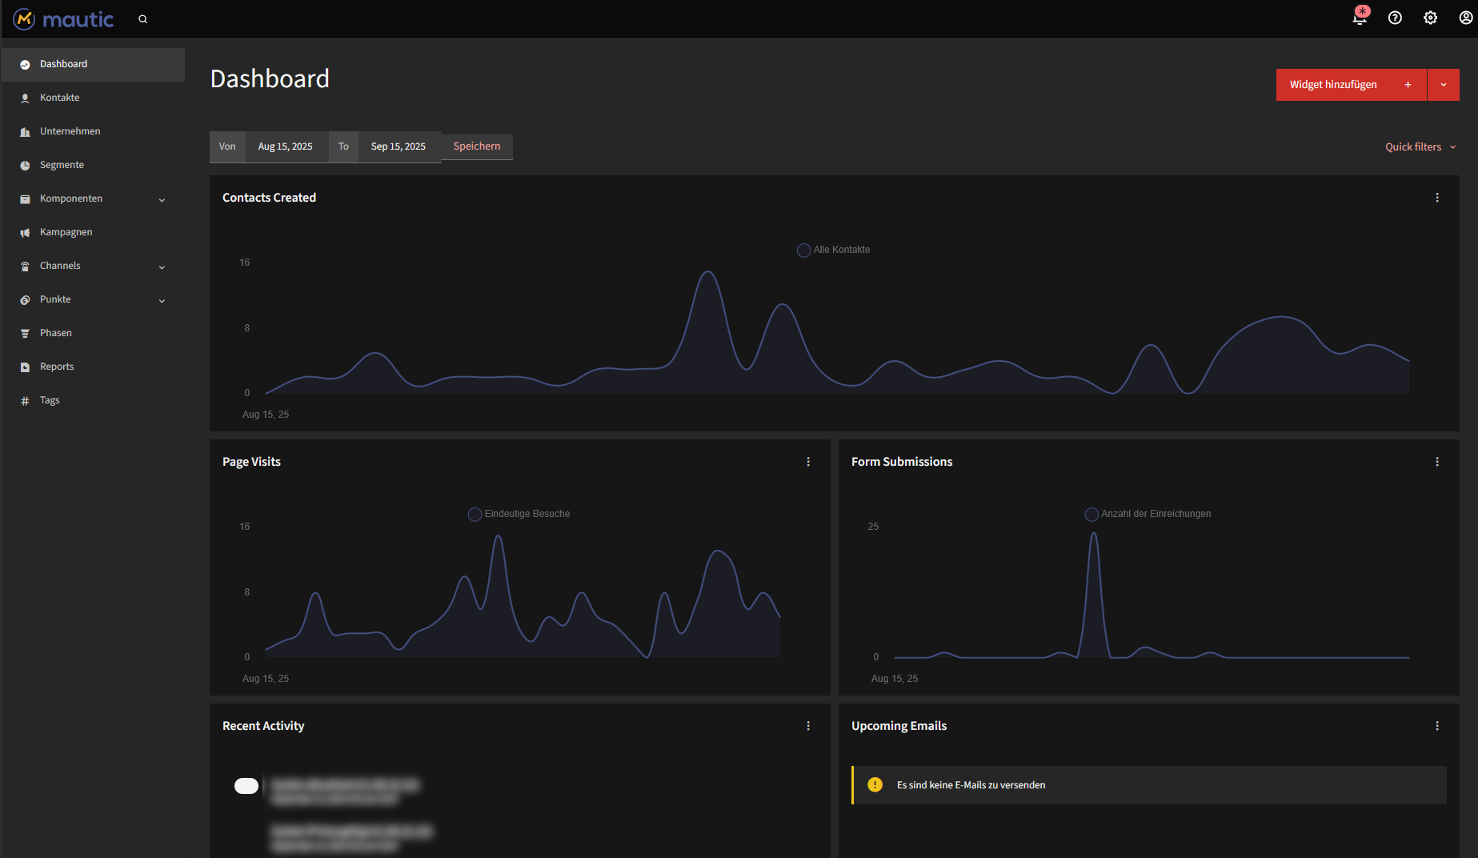Open the user account profile icon
1478x858 pixels.
[1465, 18]
